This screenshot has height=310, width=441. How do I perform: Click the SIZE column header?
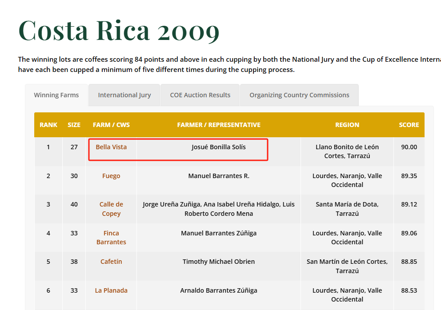[x=74, y=125]
